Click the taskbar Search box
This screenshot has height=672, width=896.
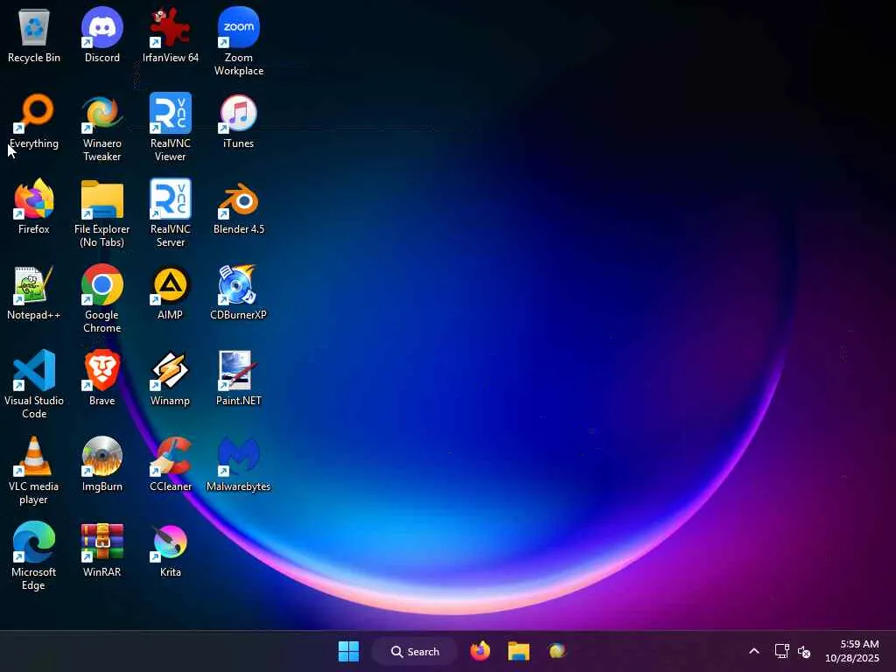[415, 651]
